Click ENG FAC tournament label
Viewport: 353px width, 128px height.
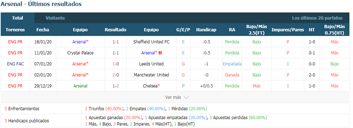(15, 64)
